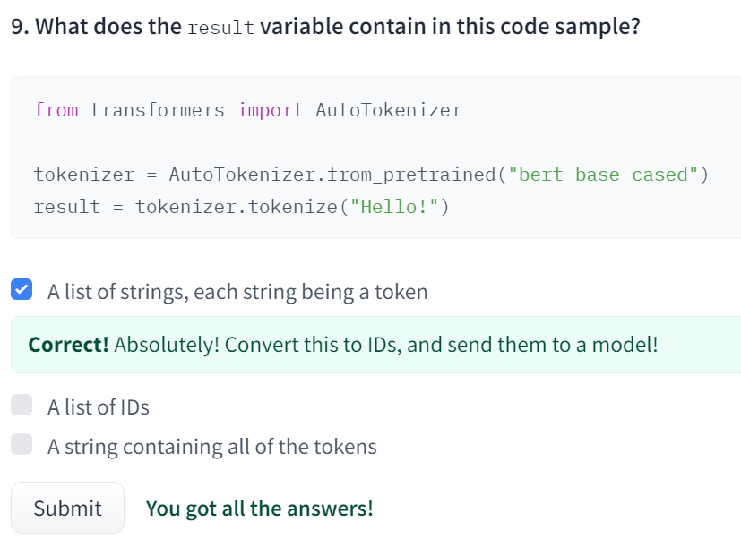Image resolution: width=741 pixels, height=539 pixels.
Task: Click the 'from transformers import AutoTokenizer' code line
Action: (247, 111)
